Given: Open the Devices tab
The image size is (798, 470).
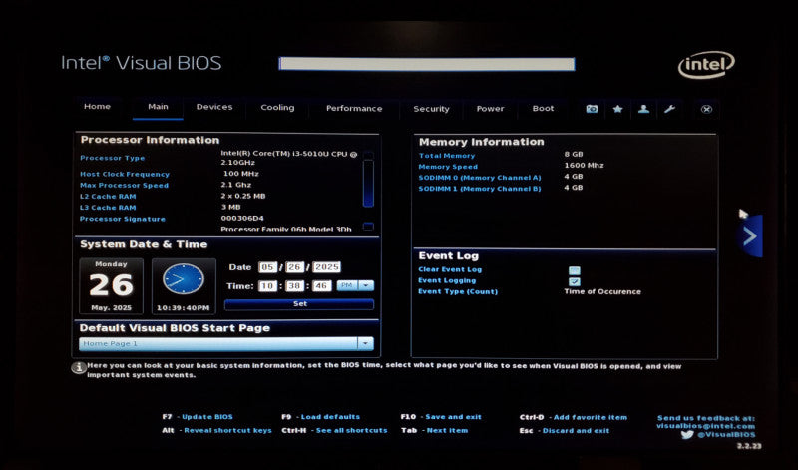Looking at the screenshot, I should pyautogui.click(x=214, y=107).
